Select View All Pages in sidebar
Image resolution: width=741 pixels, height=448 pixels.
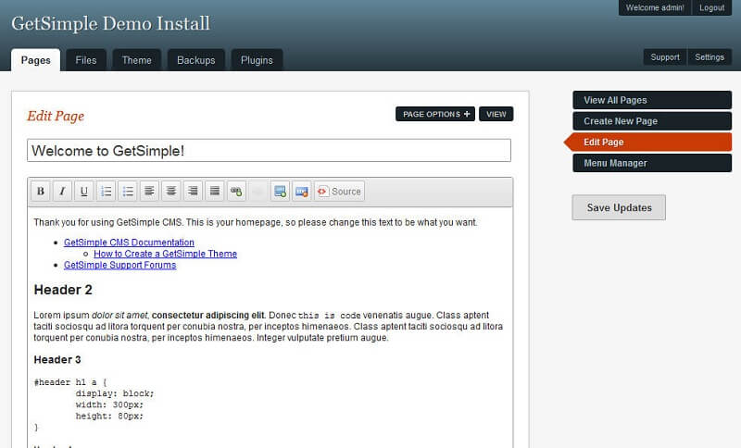pyautogui.click(x=652, y=100)
